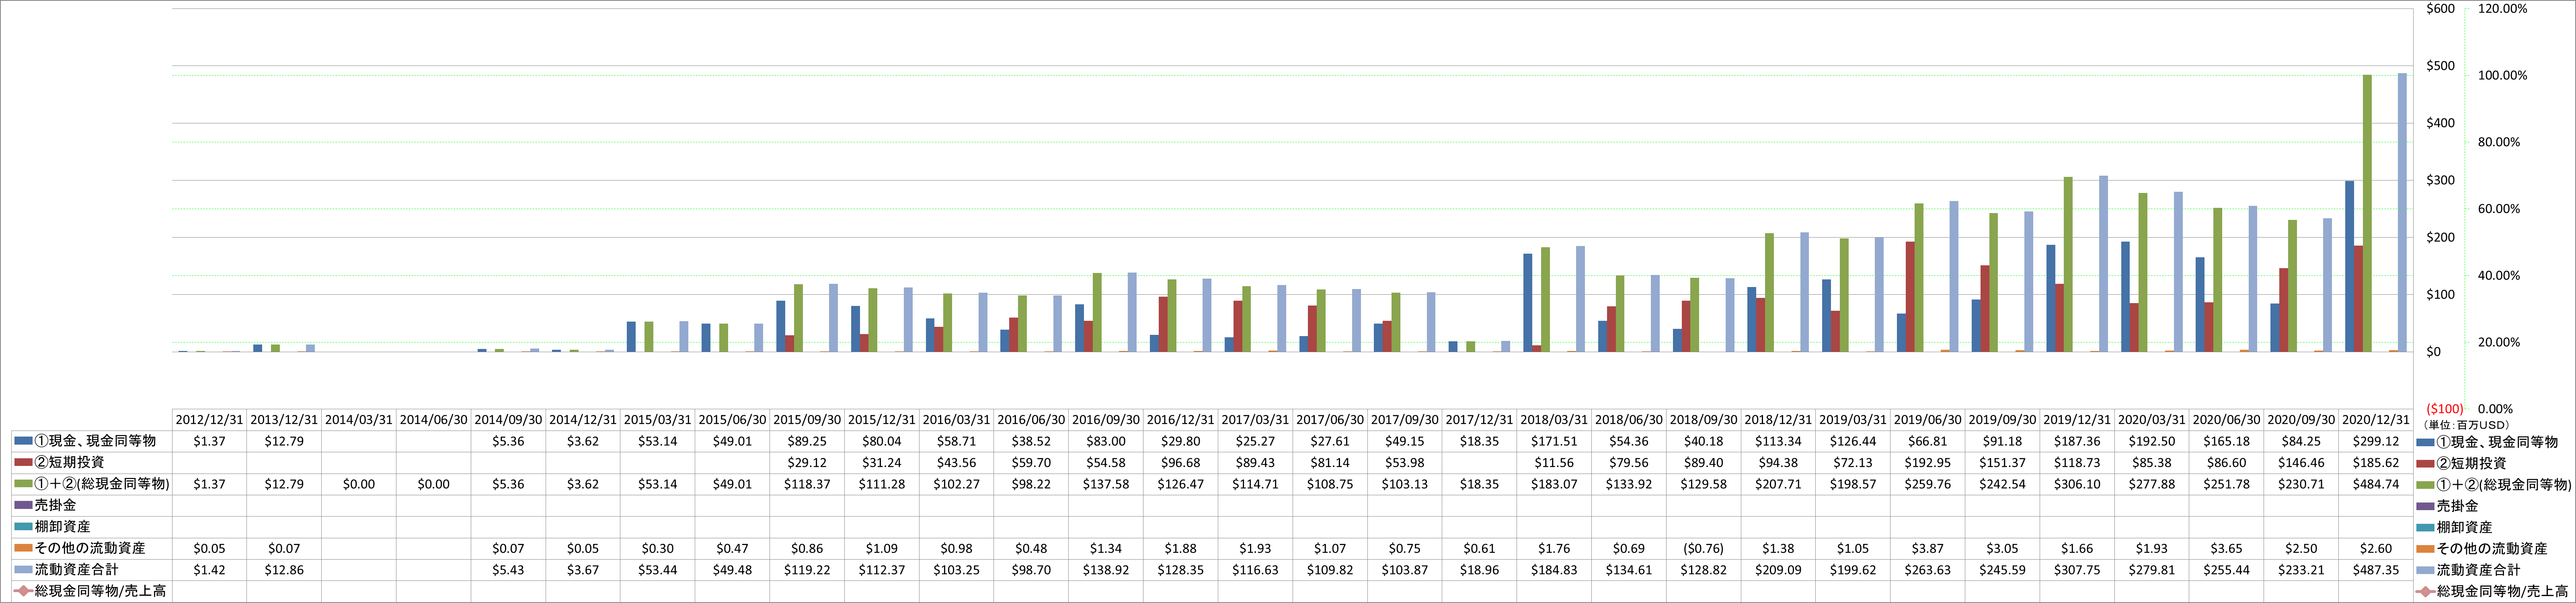Click the $600 axis label
Image resolution: width=2576 pixels, height=603 pixels.
tap(2440, 9)
